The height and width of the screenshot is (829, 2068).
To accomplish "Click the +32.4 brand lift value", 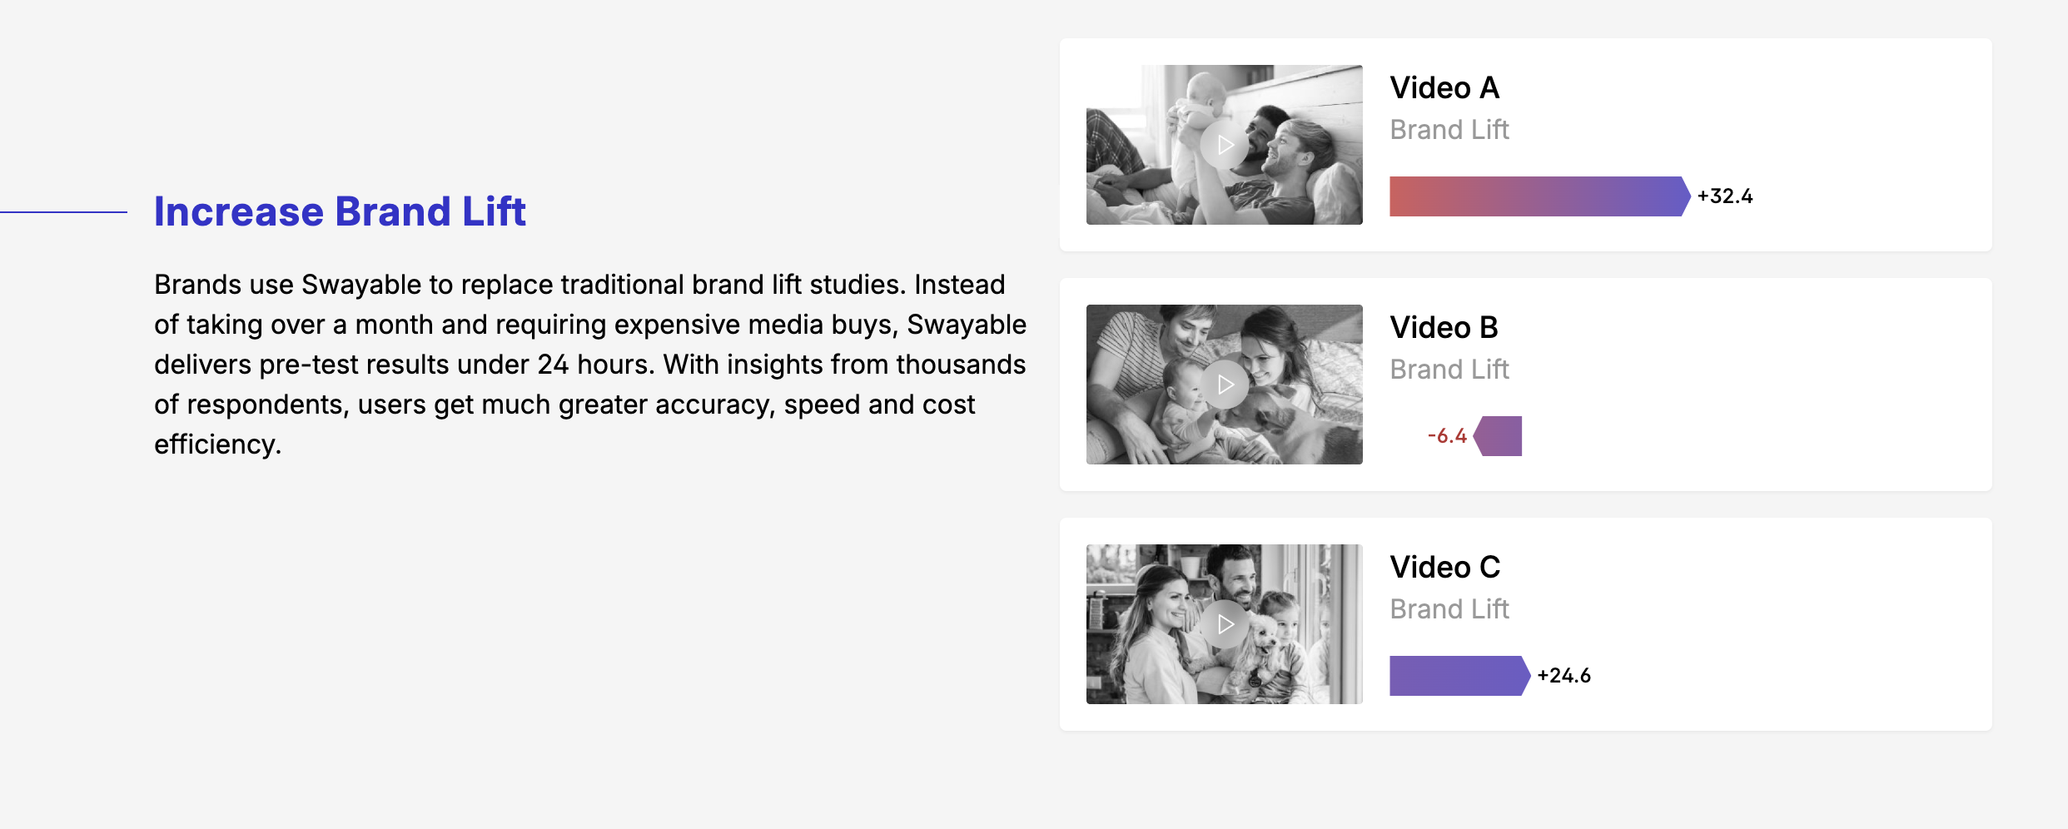I will point(1725,196).
